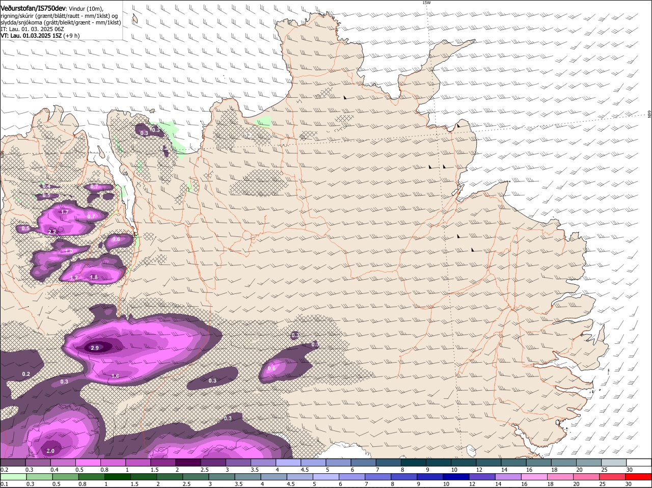Click the '12' label in the upper legend
Screen dimensions: 652x488
479,470
